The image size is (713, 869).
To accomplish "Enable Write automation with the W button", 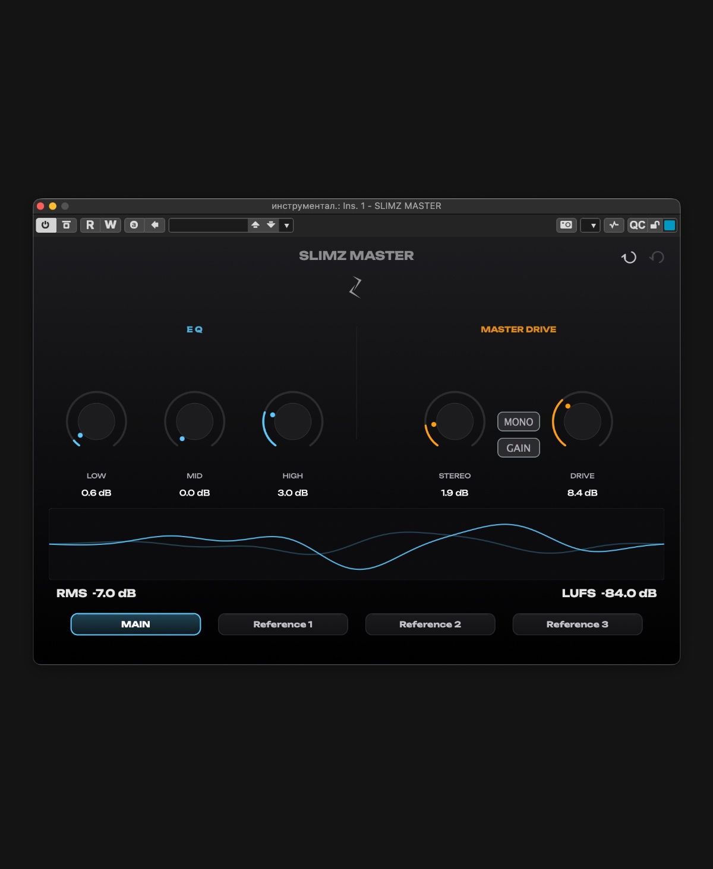I will [111, 225].
